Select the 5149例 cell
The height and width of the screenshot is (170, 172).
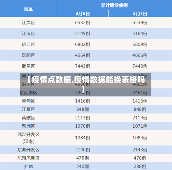click(x=83, y=33)
